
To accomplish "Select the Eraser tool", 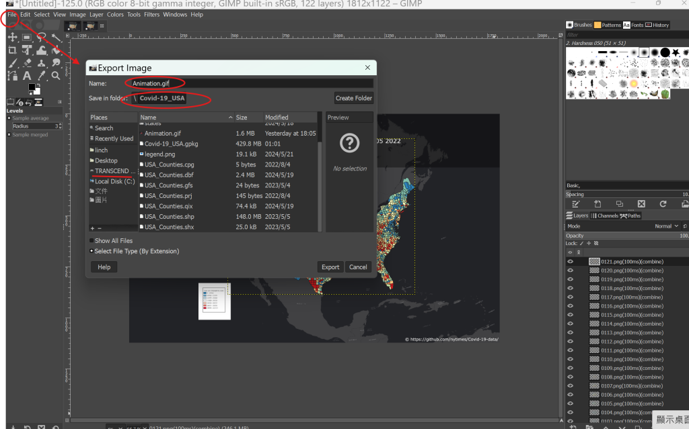I will [x=27, y=63].
